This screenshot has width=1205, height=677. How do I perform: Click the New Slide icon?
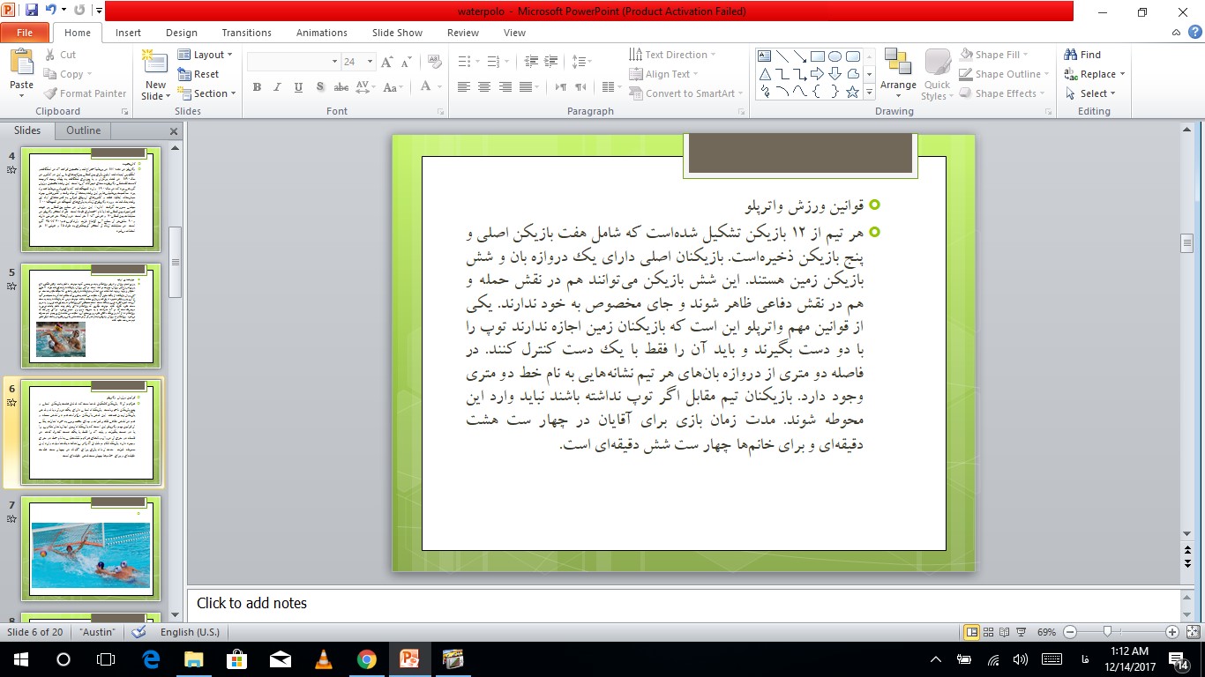(155, 63)
